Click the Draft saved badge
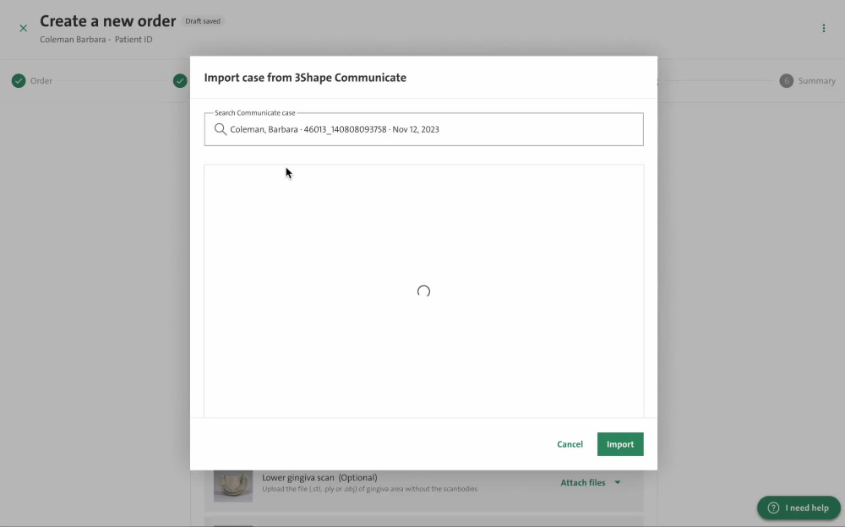This screenshot has width=845, height=527. [x=203, y=21]
